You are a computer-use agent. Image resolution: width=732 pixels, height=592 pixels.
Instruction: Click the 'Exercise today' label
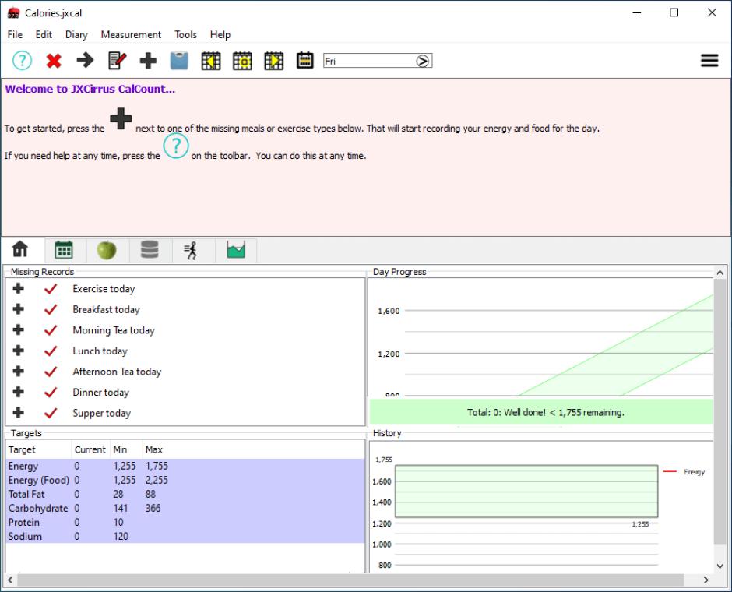click(104, 289)
